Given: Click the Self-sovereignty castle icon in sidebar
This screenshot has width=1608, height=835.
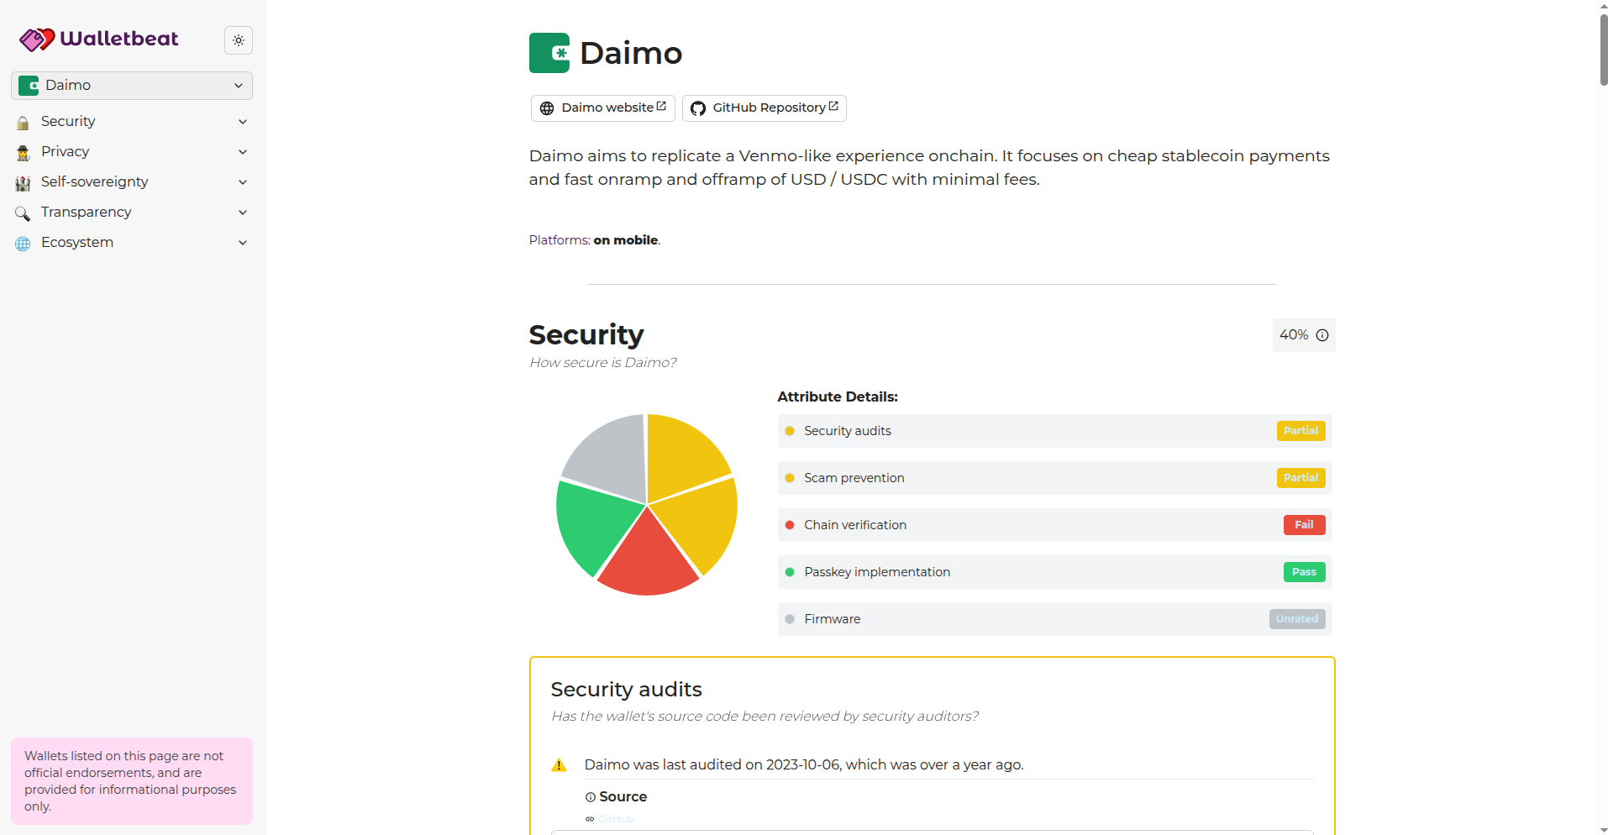Looking at the screenshot, I should tap(23, 183).
